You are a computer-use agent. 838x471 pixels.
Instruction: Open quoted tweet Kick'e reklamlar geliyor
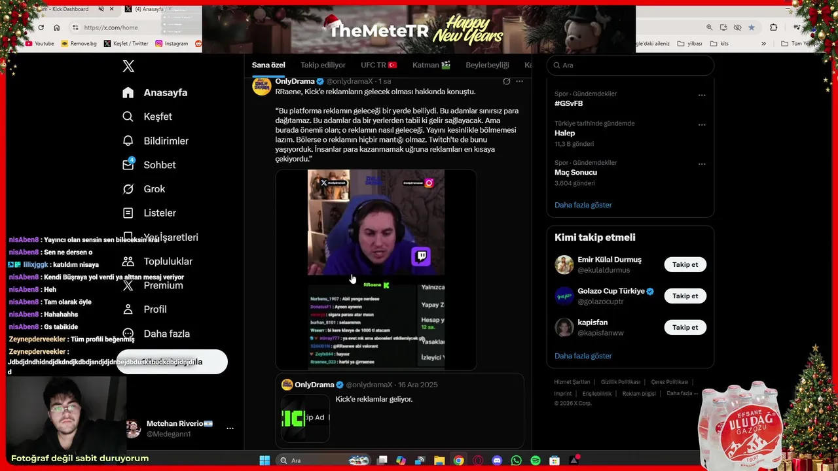(x=399, y=411)
